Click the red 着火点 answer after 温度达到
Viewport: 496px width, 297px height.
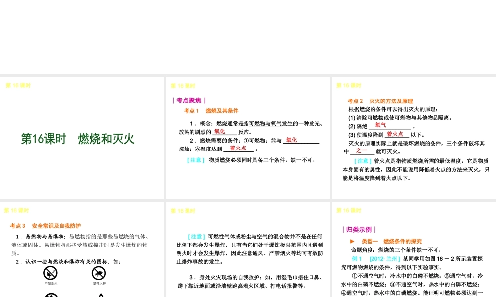coord(238,148)
